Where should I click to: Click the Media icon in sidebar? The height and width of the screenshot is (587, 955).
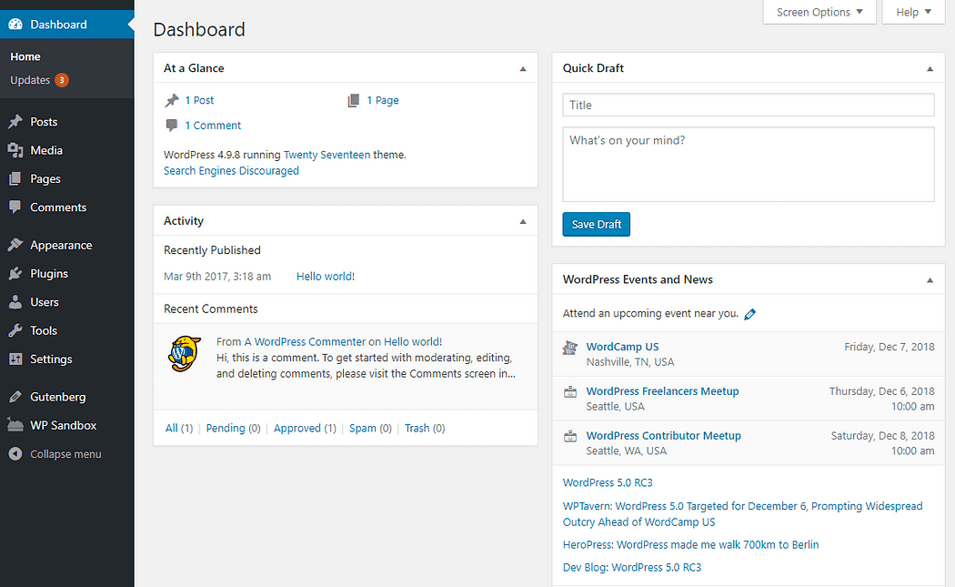15,150
